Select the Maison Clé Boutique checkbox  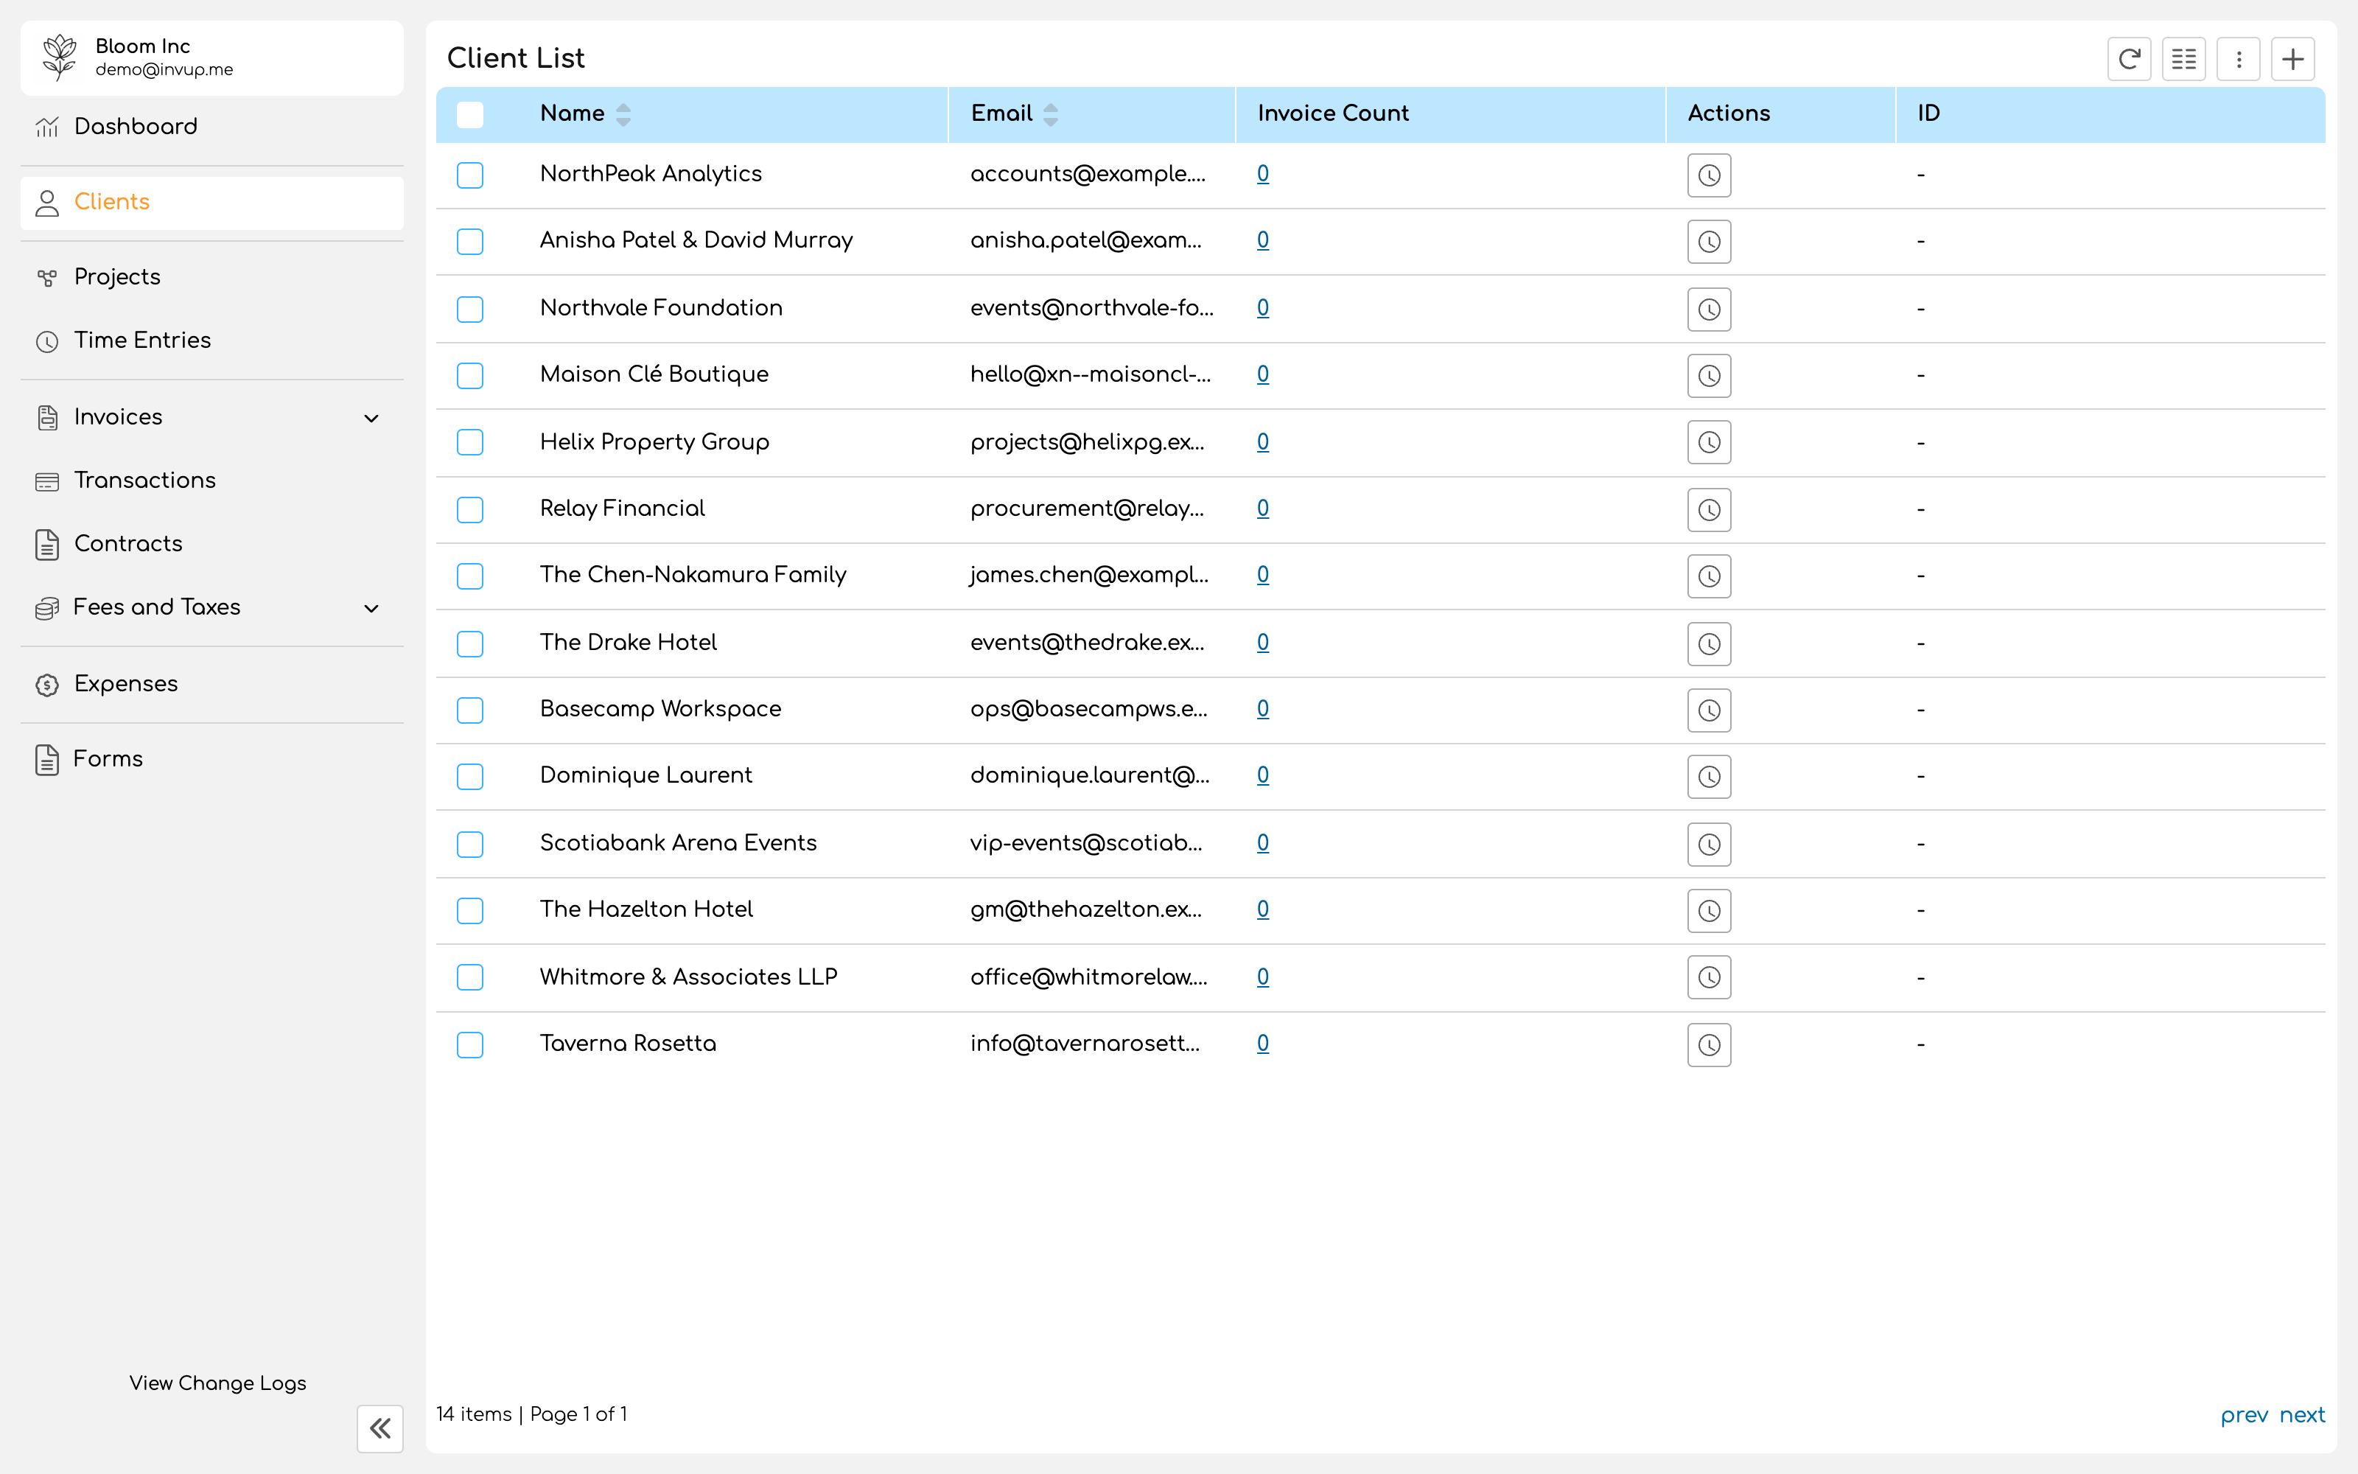pos(469,375)
